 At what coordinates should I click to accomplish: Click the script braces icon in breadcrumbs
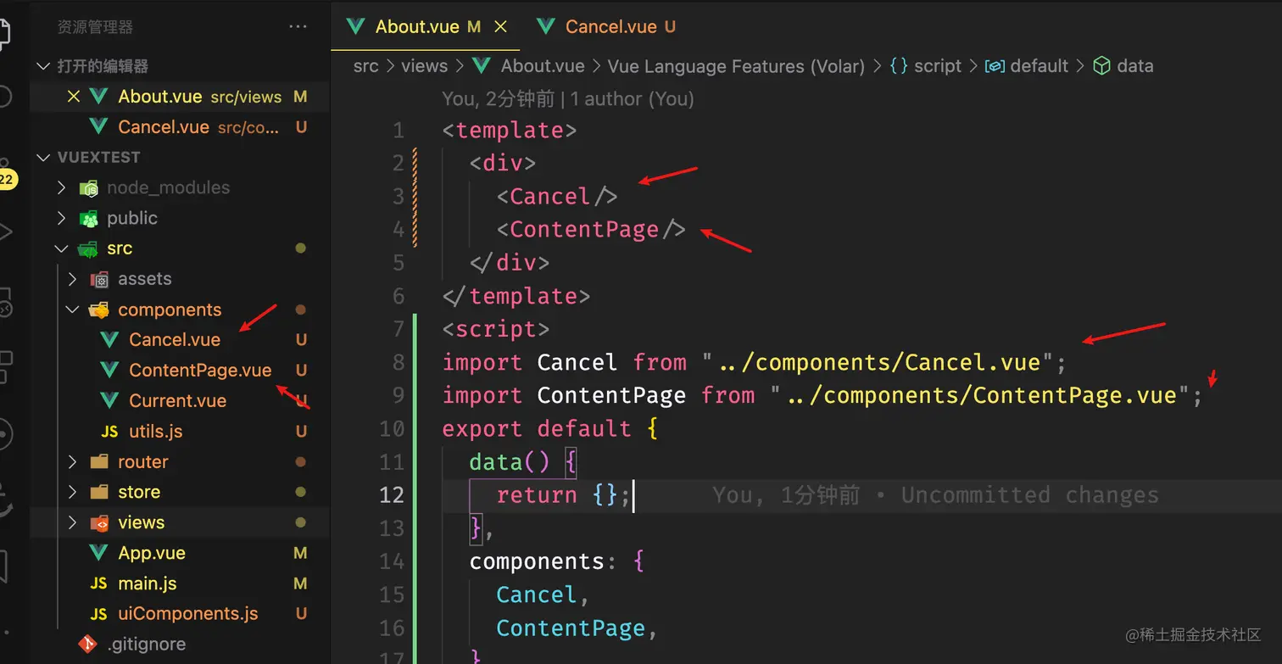pos(899,66)
